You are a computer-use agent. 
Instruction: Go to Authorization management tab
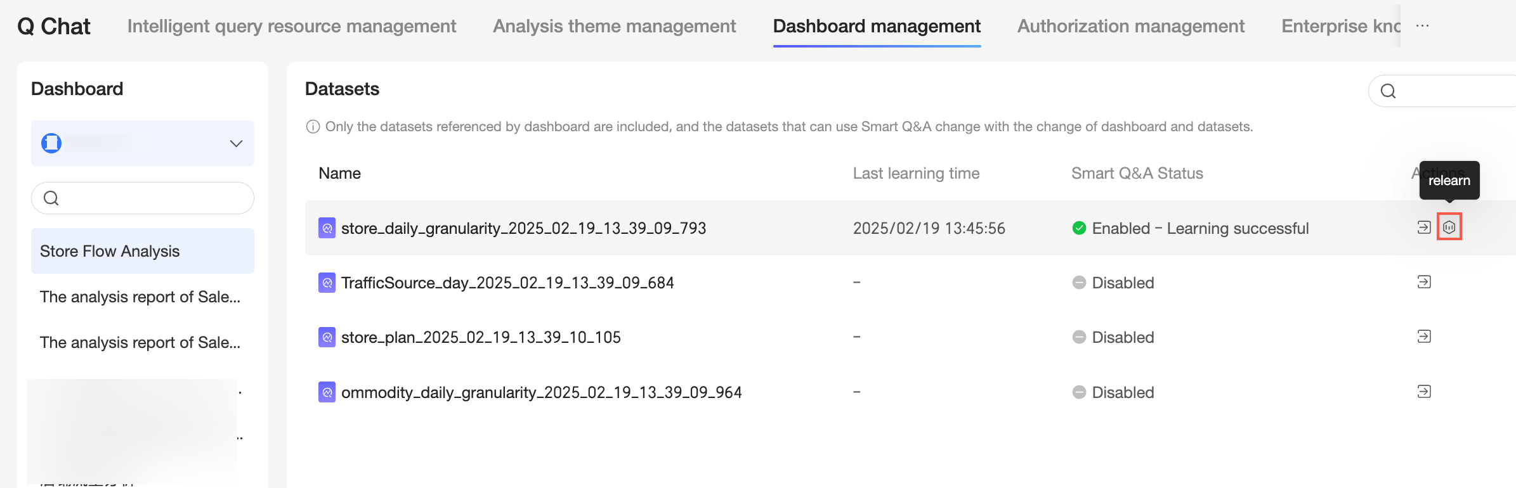click(x=1130, y=26)
